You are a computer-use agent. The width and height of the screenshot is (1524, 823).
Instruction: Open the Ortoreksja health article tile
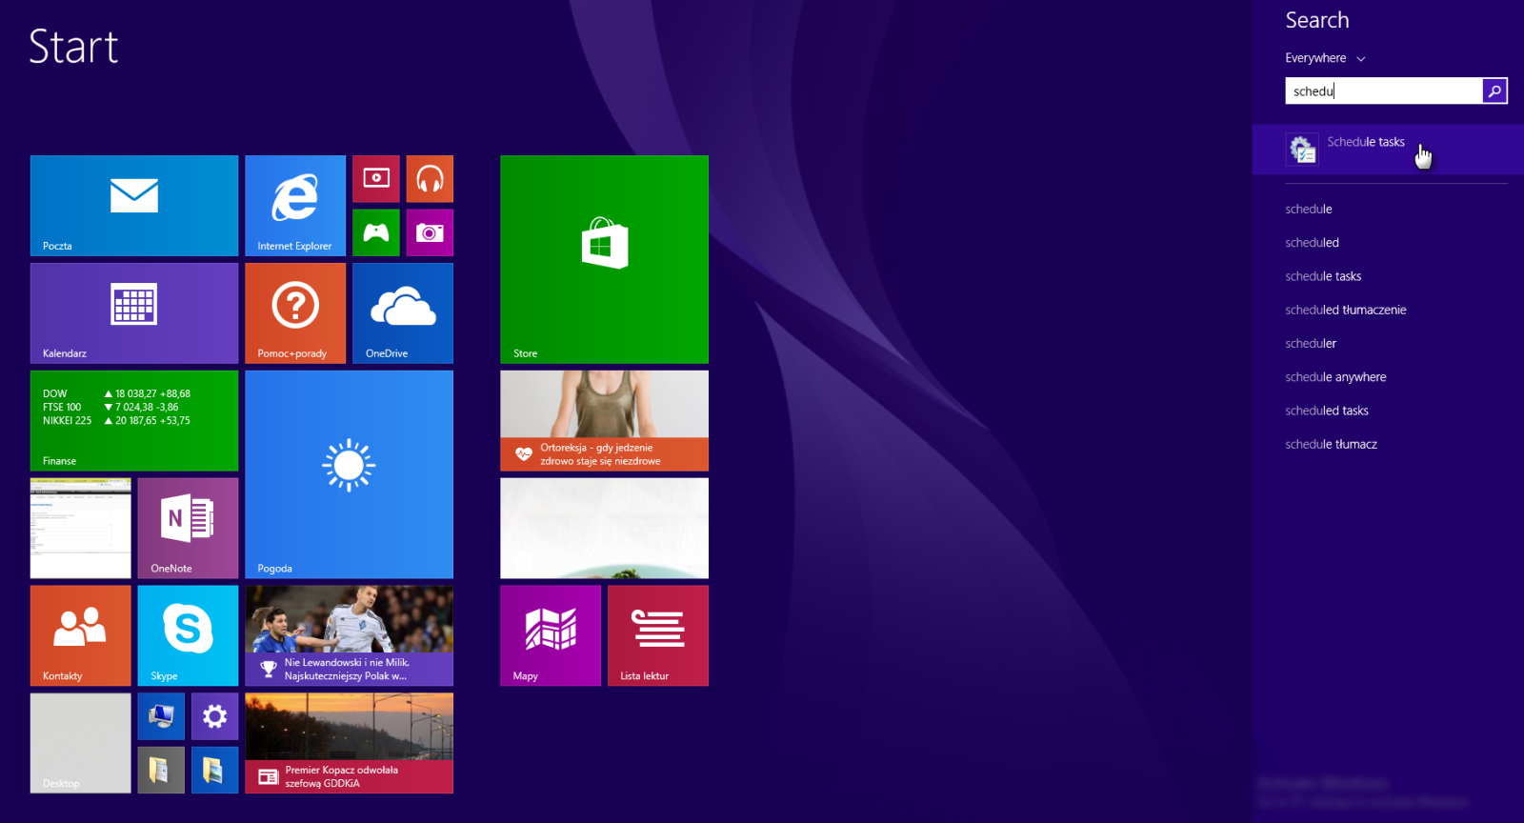(605, 421)
